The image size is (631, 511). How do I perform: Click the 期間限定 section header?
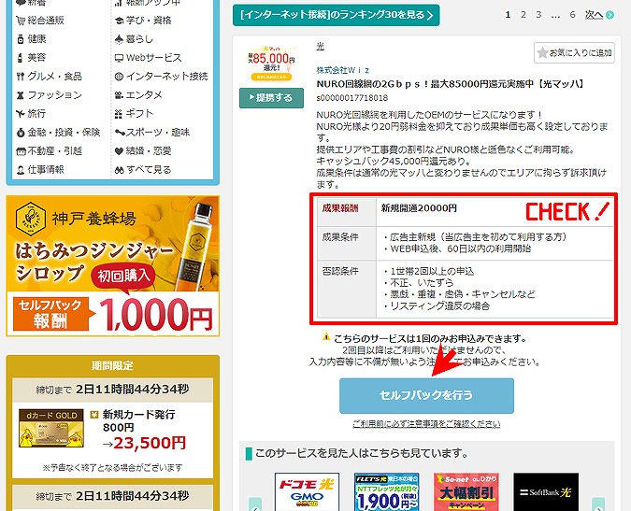(112, 365)
